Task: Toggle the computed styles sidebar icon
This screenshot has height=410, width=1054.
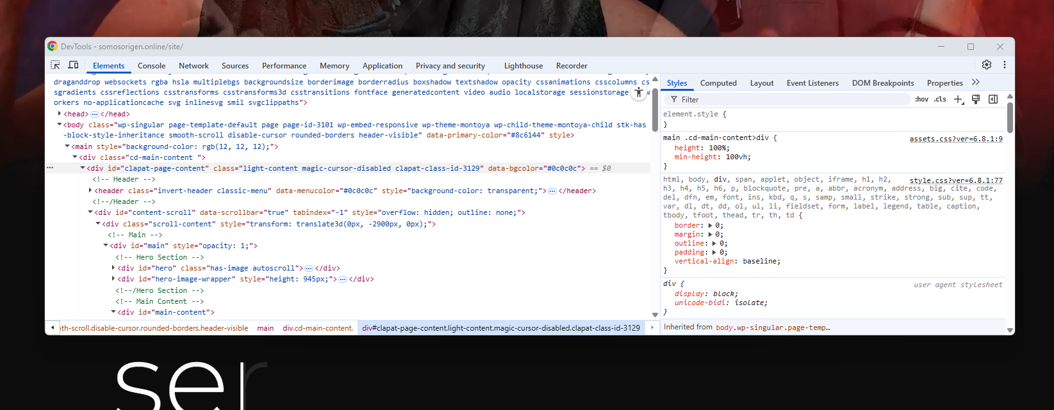Action: tap(993, 99)
